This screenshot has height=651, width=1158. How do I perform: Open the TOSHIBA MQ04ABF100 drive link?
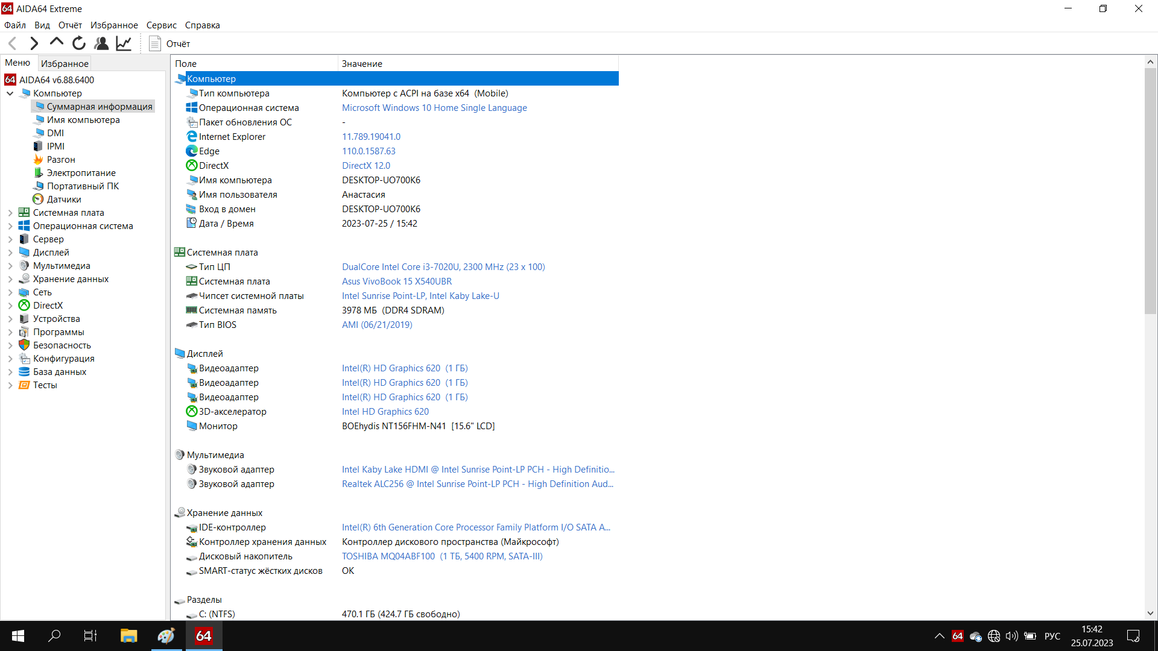[x=442, y=556]
